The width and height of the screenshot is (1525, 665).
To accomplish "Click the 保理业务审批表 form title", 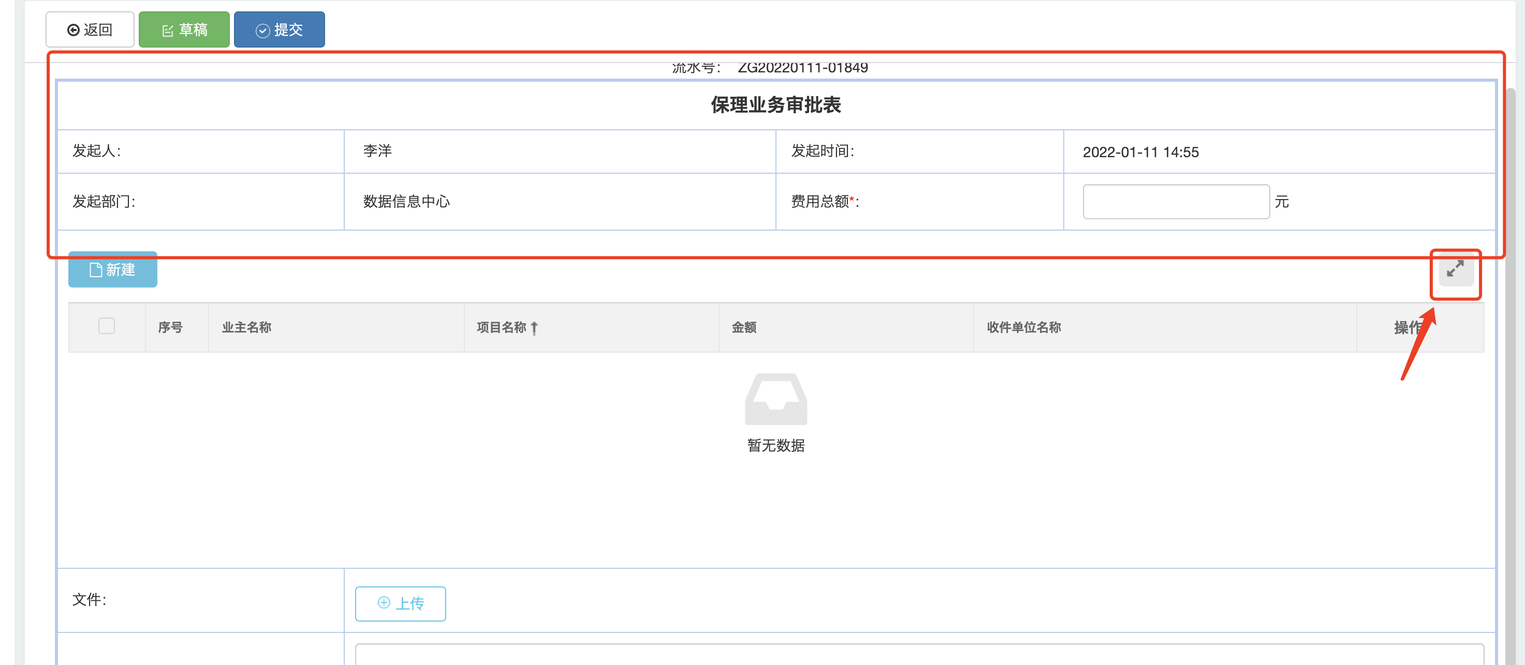I will 776,105.
